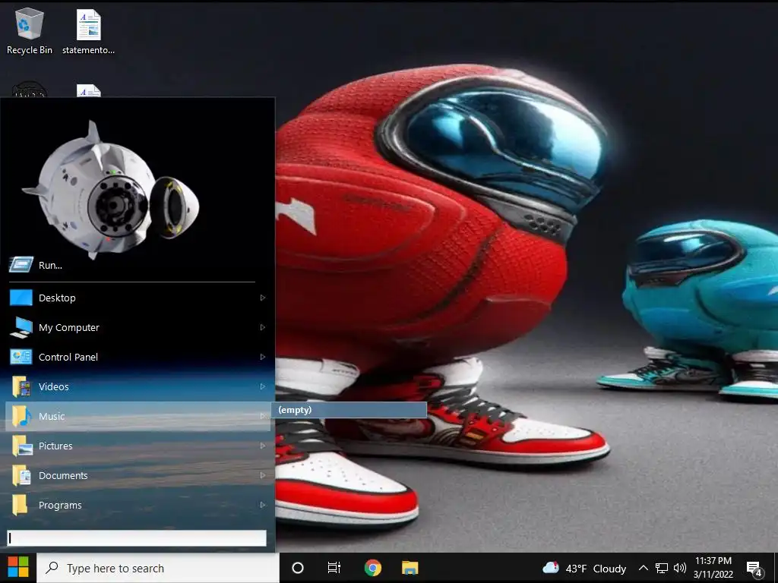Open the Recycle Bin desktop icon
The width and height of the screenshot is (778, 583).
tap(30, 30)
